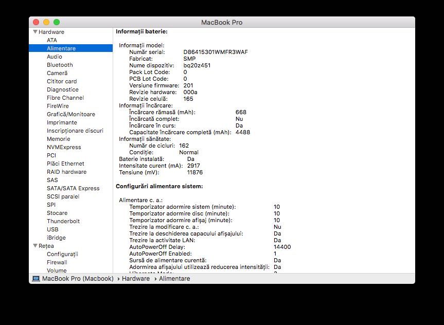
Task: Click the Informații baterie heading
Action: point(141,32)
